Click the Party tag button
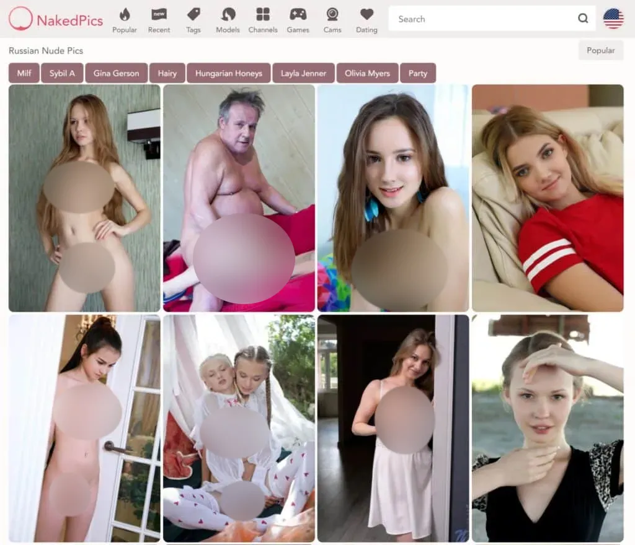The image size is (635, 545). click(x=417, y=73)
